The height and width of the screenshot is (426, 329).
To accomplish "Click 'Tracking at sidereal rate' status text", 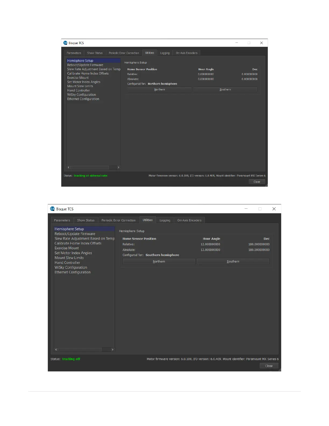I will (91, 176).
